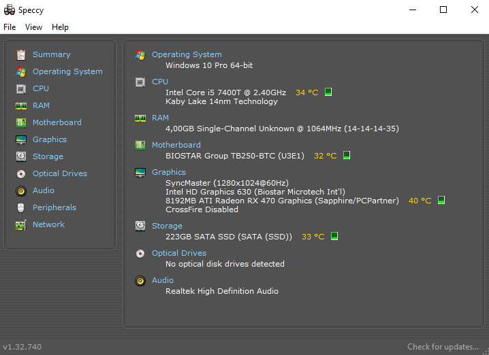Go to the Graphics sidebar section
489x355 pixels.
(x=50, y=139)
